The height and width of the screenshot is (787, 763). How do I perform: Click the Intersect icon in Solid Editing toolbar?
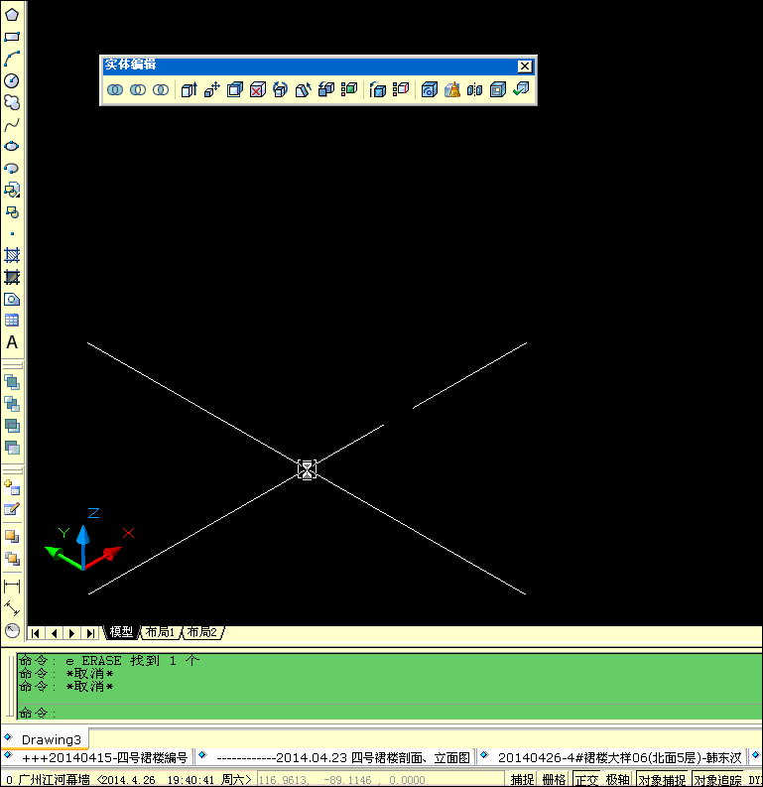(161, 90)
